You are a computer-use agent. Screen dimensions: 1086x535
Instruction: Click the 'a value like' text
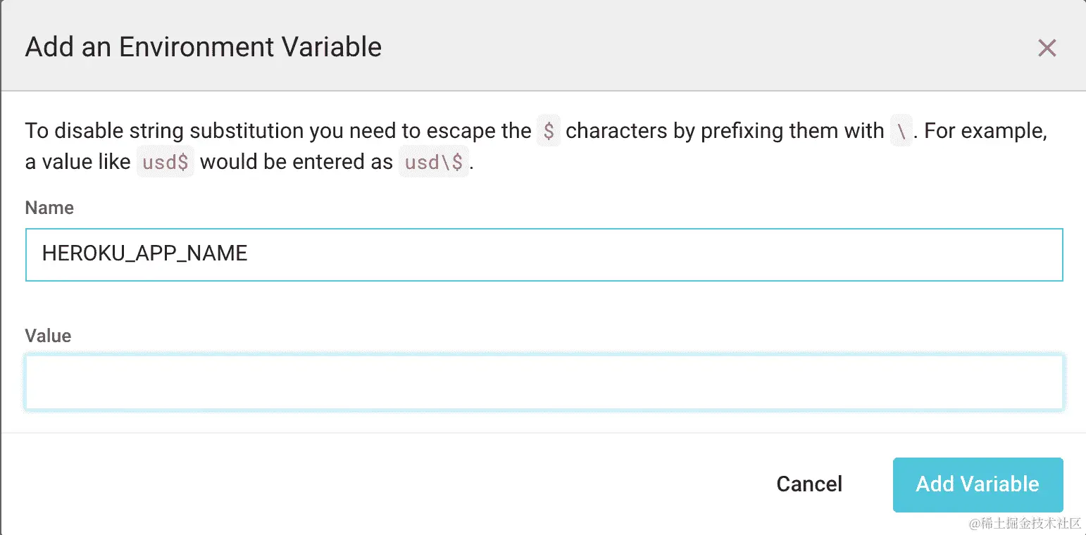tap(77, 162)
